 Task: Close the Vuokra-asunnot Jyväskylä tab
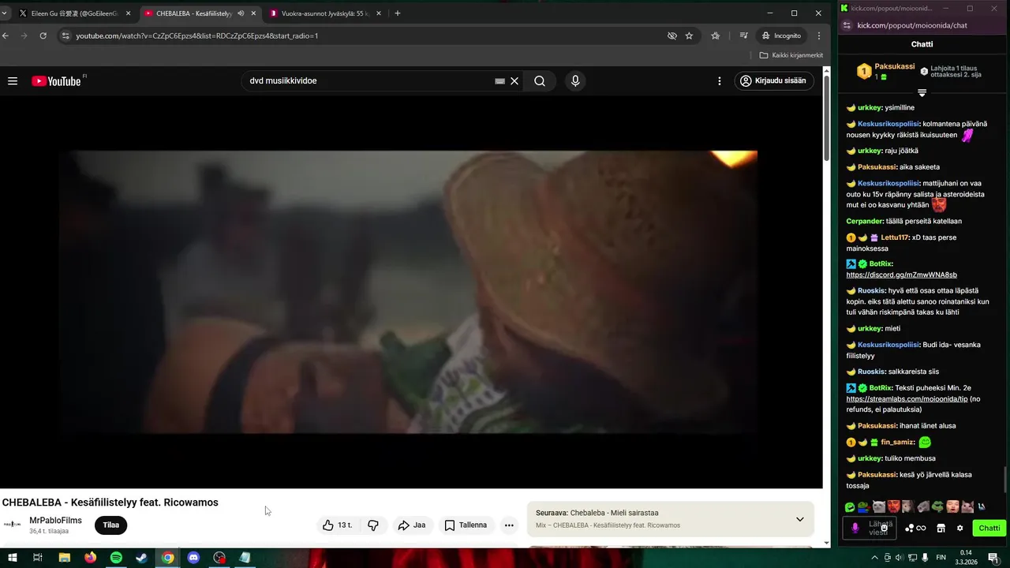(379, 13)
